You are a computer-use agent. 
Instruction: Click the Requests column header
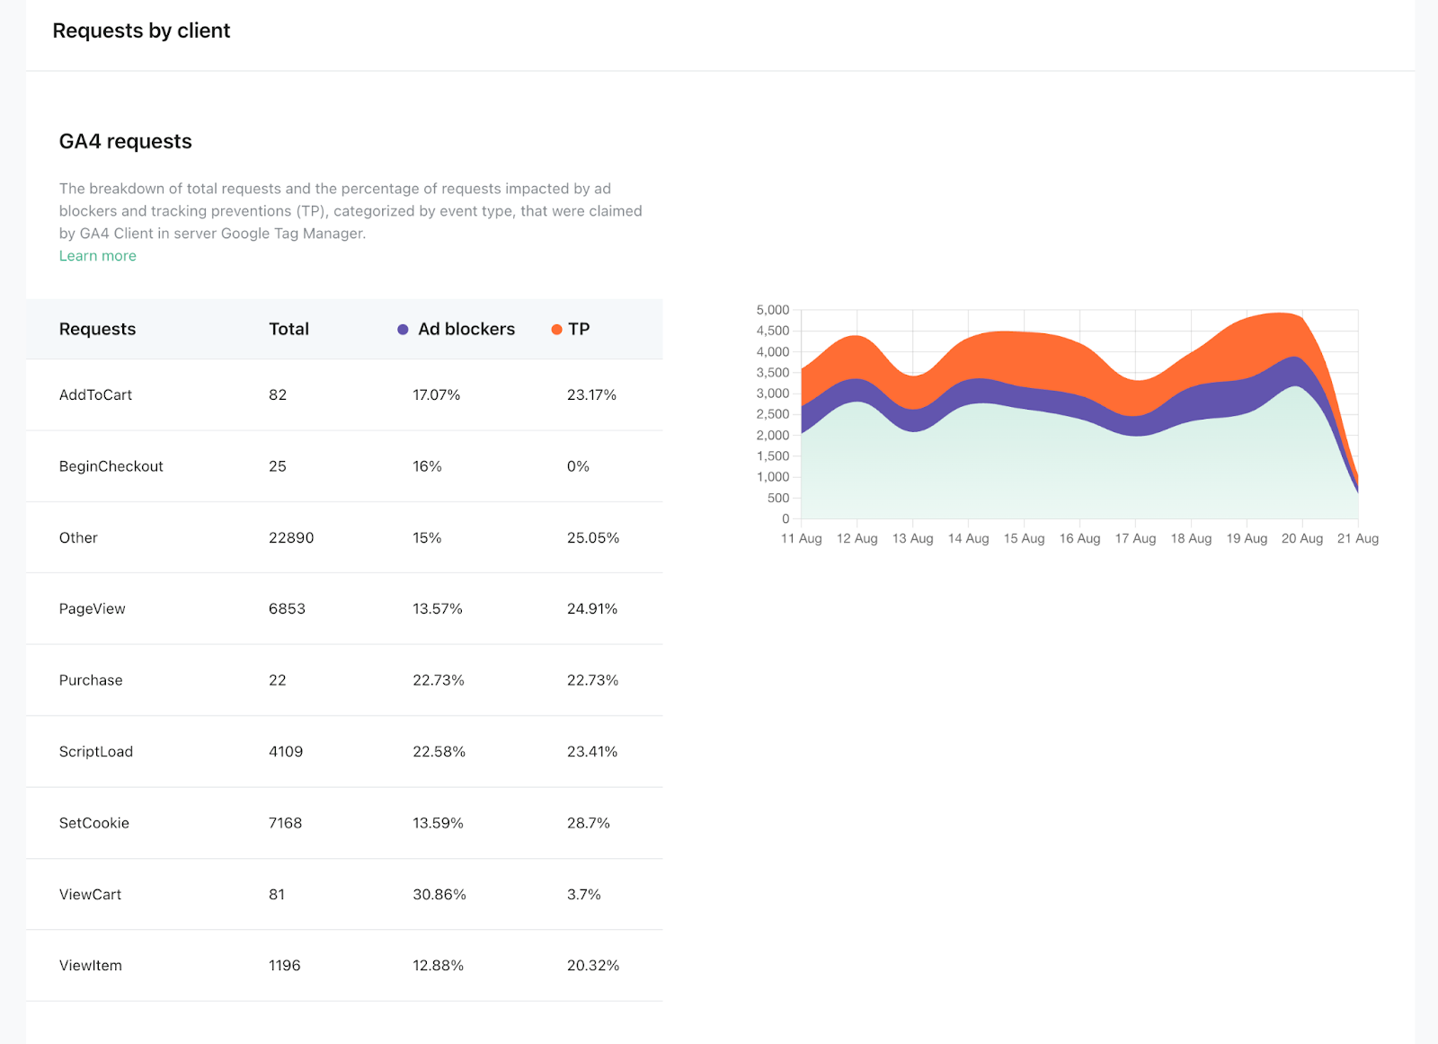click(97, 329)
